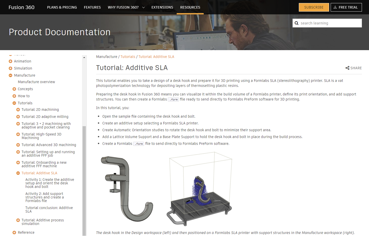Screen dimensions: 369x236
Task: Click the SUBSCRIBE button
Action: (x=314, y=7)
